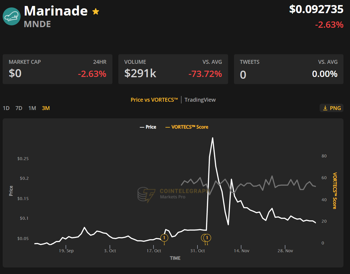This screenshot has height=274, width=350.
Task: Click the $0.05 price axis label
Action: click(x=23, y=239)
